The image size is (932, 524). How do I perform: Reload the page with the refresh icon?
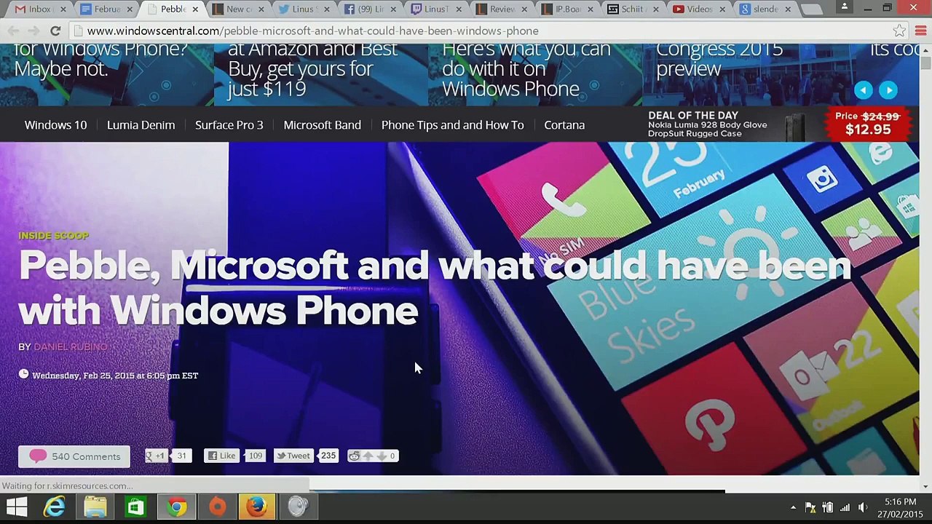pyautogui.click(x=55, y=31)
